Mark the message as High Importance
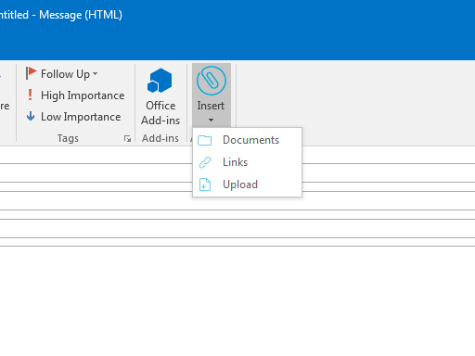 pos(76,95)
